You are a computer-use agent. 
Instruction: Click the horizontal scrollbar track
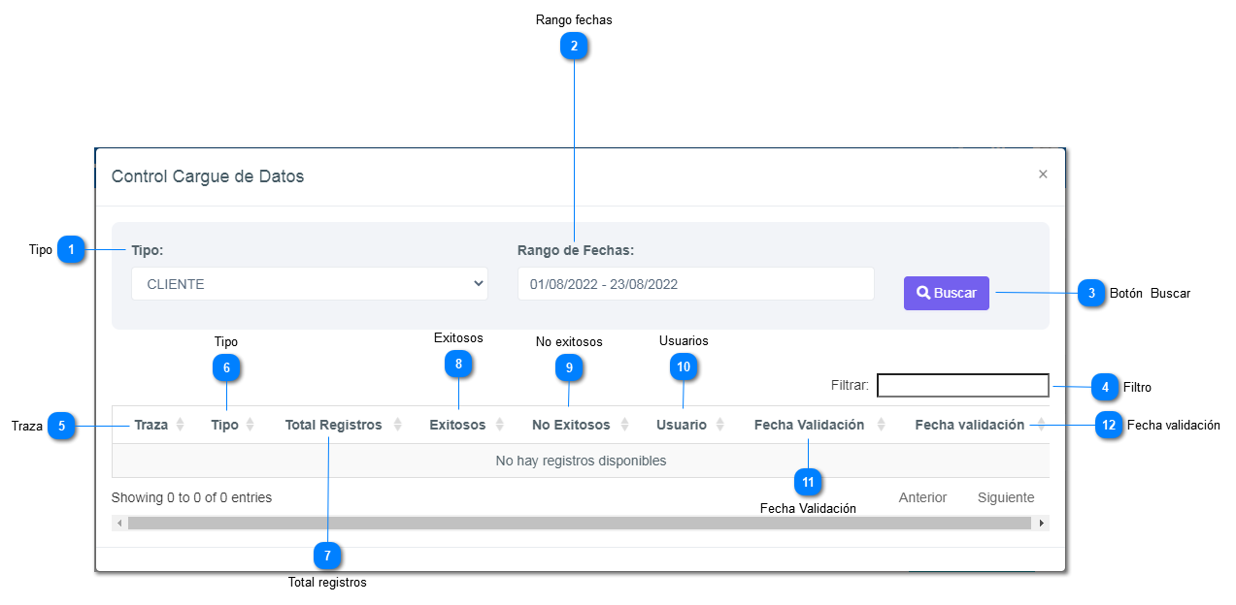(x=580, y=524)
